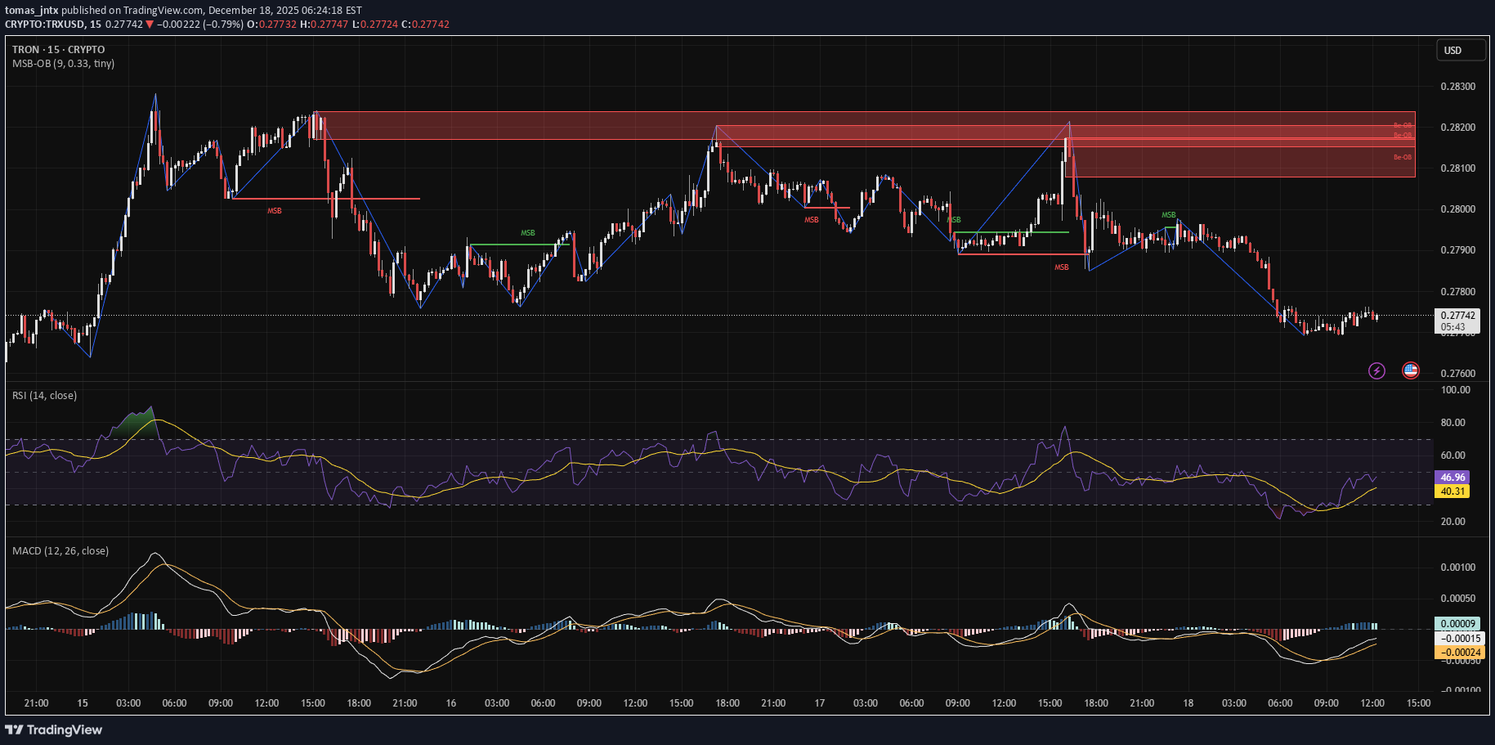Image resolution: width=1495 pixels, height=745 pixels.
Task: Click the US flag circle icon on the chart
Action: click(1409, 370)
